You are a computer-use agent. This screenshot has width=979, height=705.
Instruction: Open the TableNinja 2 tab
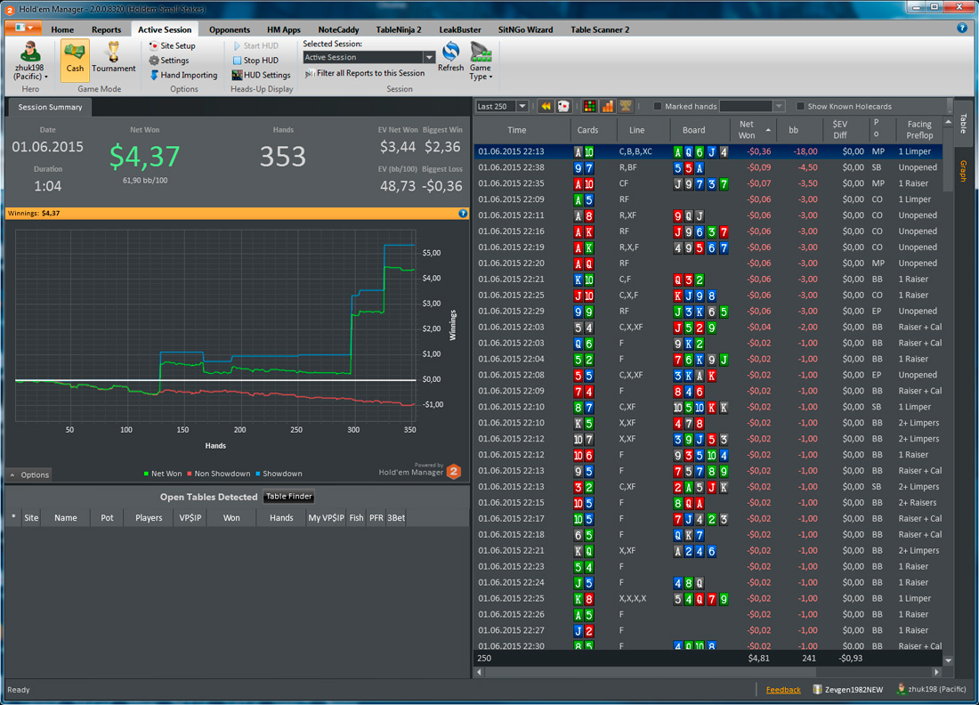coord(399,29)
